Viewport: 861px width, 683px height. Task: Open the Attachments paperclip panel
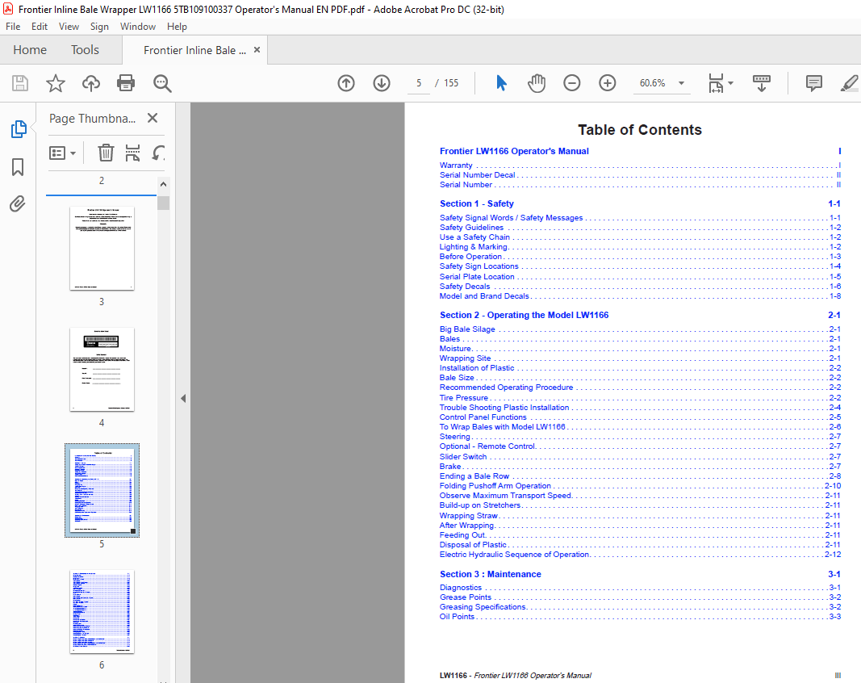(18, 204)
